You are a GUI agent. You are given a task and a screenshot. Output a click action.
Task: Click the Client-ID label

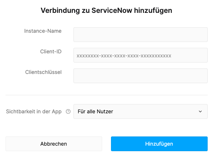(51, 51)
